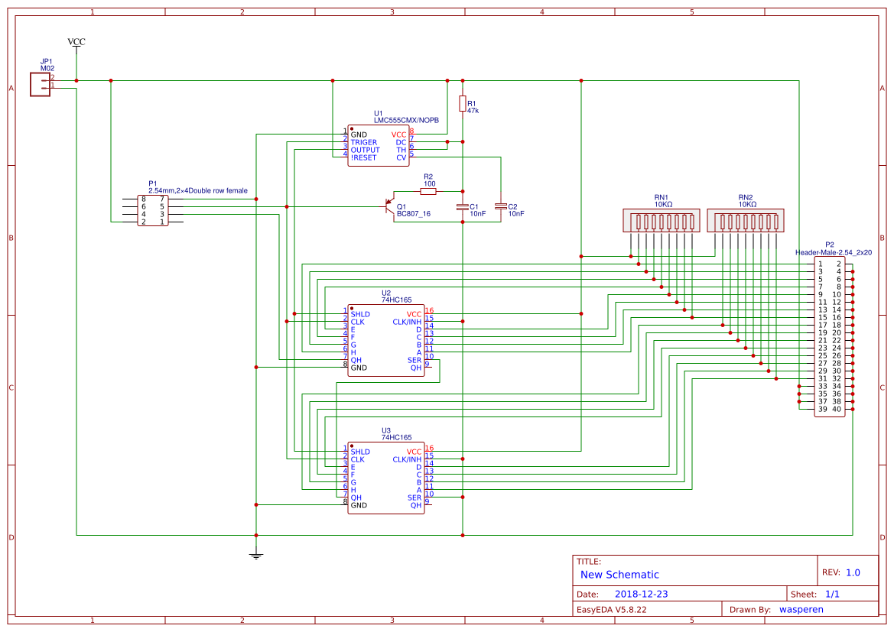Click the date 2018-12-23 field
This screenshot has height=632, width=894.
click(643, 593)
